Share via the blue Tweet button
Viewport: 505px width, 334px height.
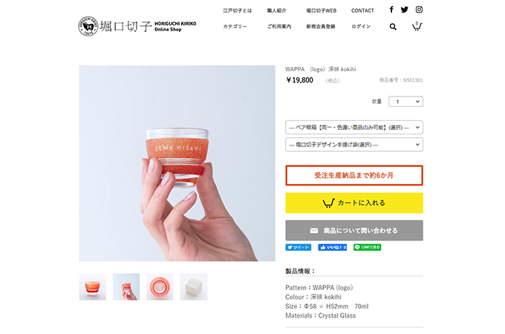tap(299, 247)
